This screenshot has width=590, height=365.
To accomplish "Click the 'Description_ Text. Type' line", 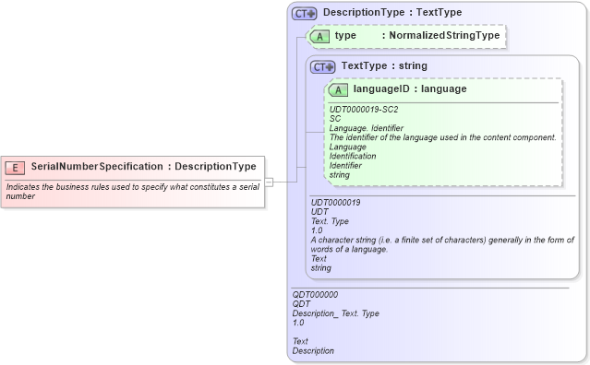I will 336,313.
